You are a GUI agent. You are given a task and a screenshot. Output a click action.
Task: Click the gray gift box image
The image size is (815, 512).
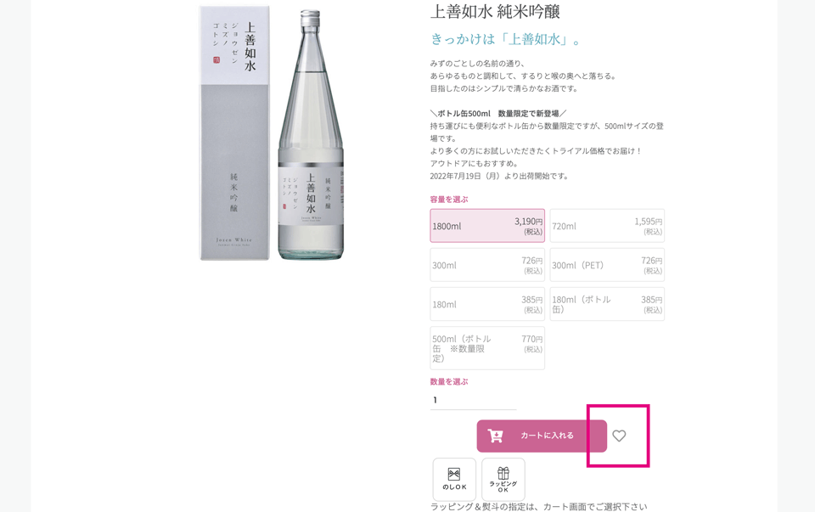[x=235, y=133]
